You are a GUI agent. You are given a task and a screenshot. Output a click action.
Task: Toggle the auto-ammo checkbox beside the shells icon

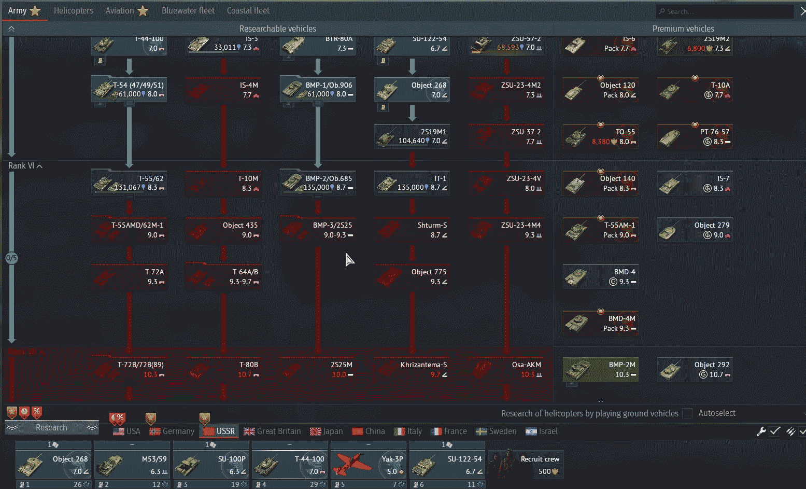[x=803, y=431]
